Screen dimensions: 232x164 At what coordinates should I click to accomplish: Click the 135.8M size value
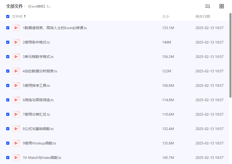click(x=168, y=143)
